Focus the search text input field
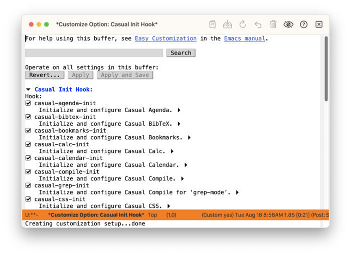351x256 pixels. click(94, 53)
